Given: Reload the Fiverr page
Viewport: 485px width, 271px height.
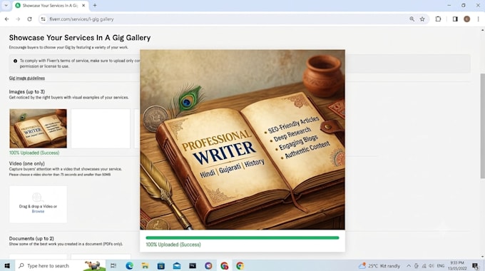Looking at the screenshot, I should 29,19.
